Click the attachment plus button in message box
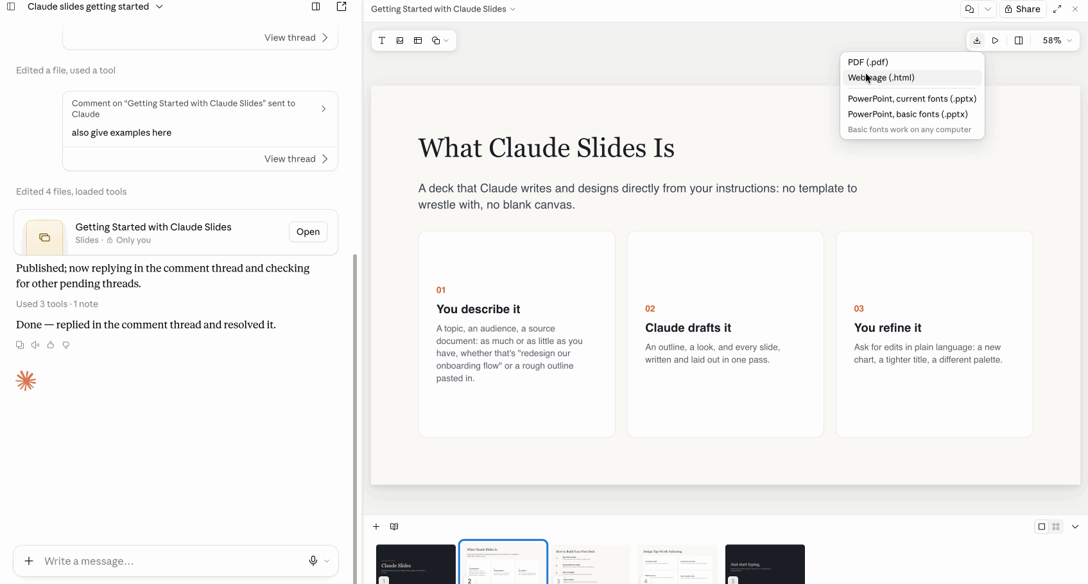 click(29, 561)
